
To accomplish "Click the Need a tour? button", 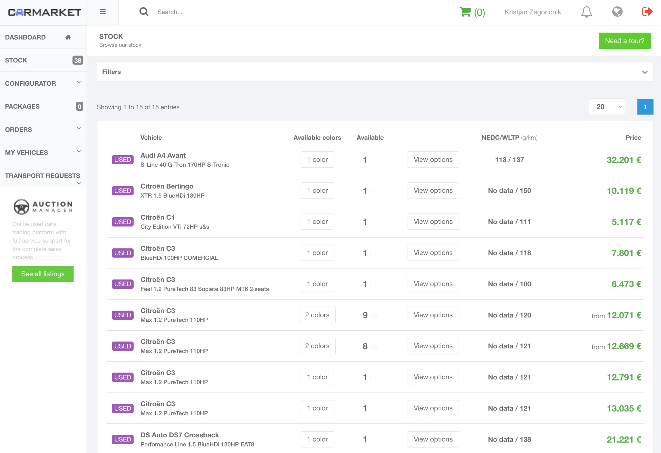I will click(624, 41).
